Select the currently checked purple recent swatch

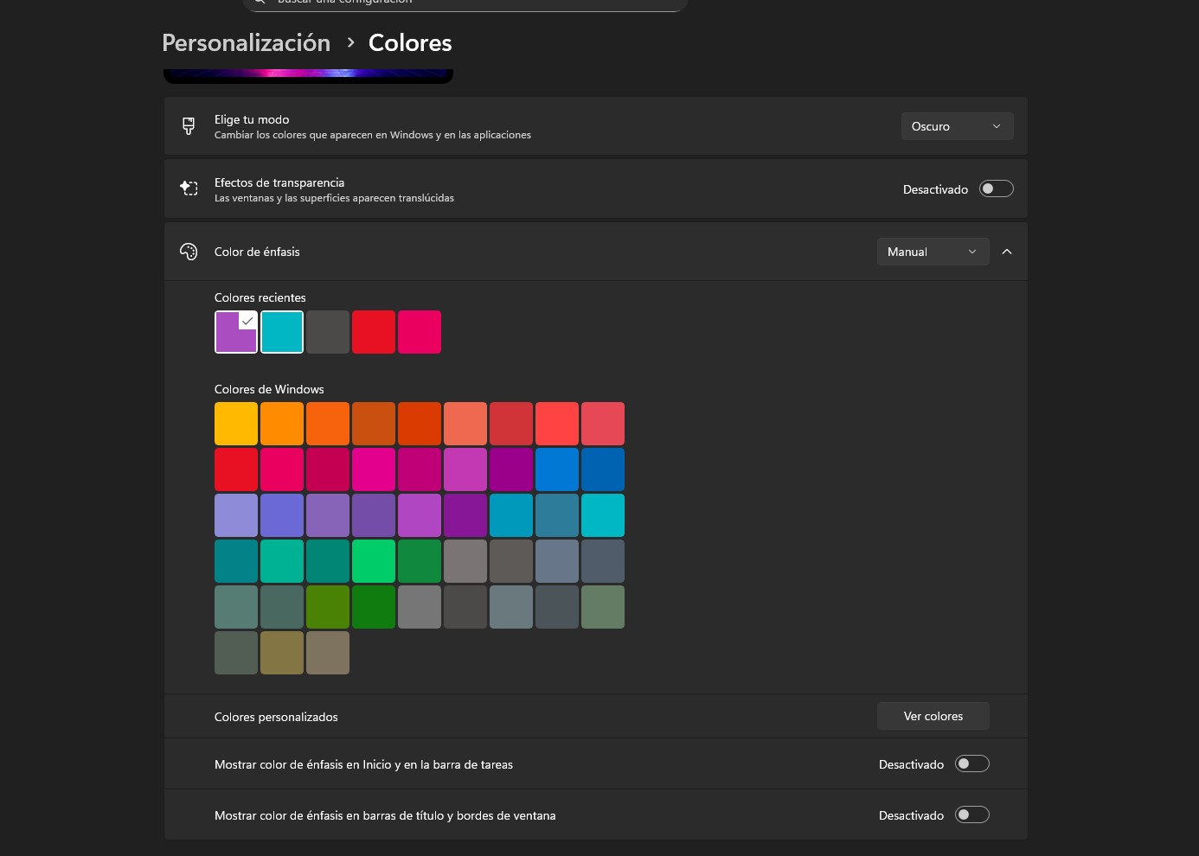tap(236, 332)
